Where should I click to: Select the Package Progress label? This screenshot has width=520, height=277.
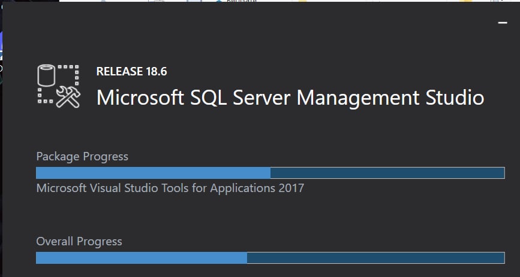click(x=82, y=157)
